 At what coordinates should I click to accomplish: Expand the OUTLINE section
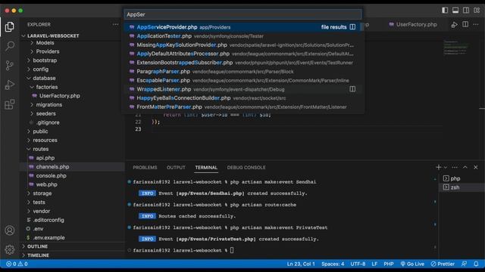[x=37, y=246]
